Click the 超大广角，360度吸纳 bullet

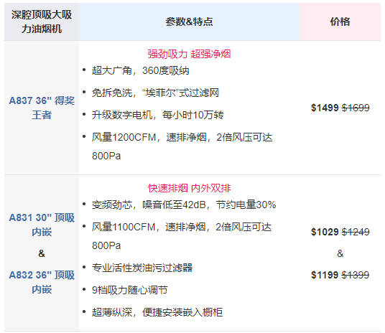[x=141, y=70]
